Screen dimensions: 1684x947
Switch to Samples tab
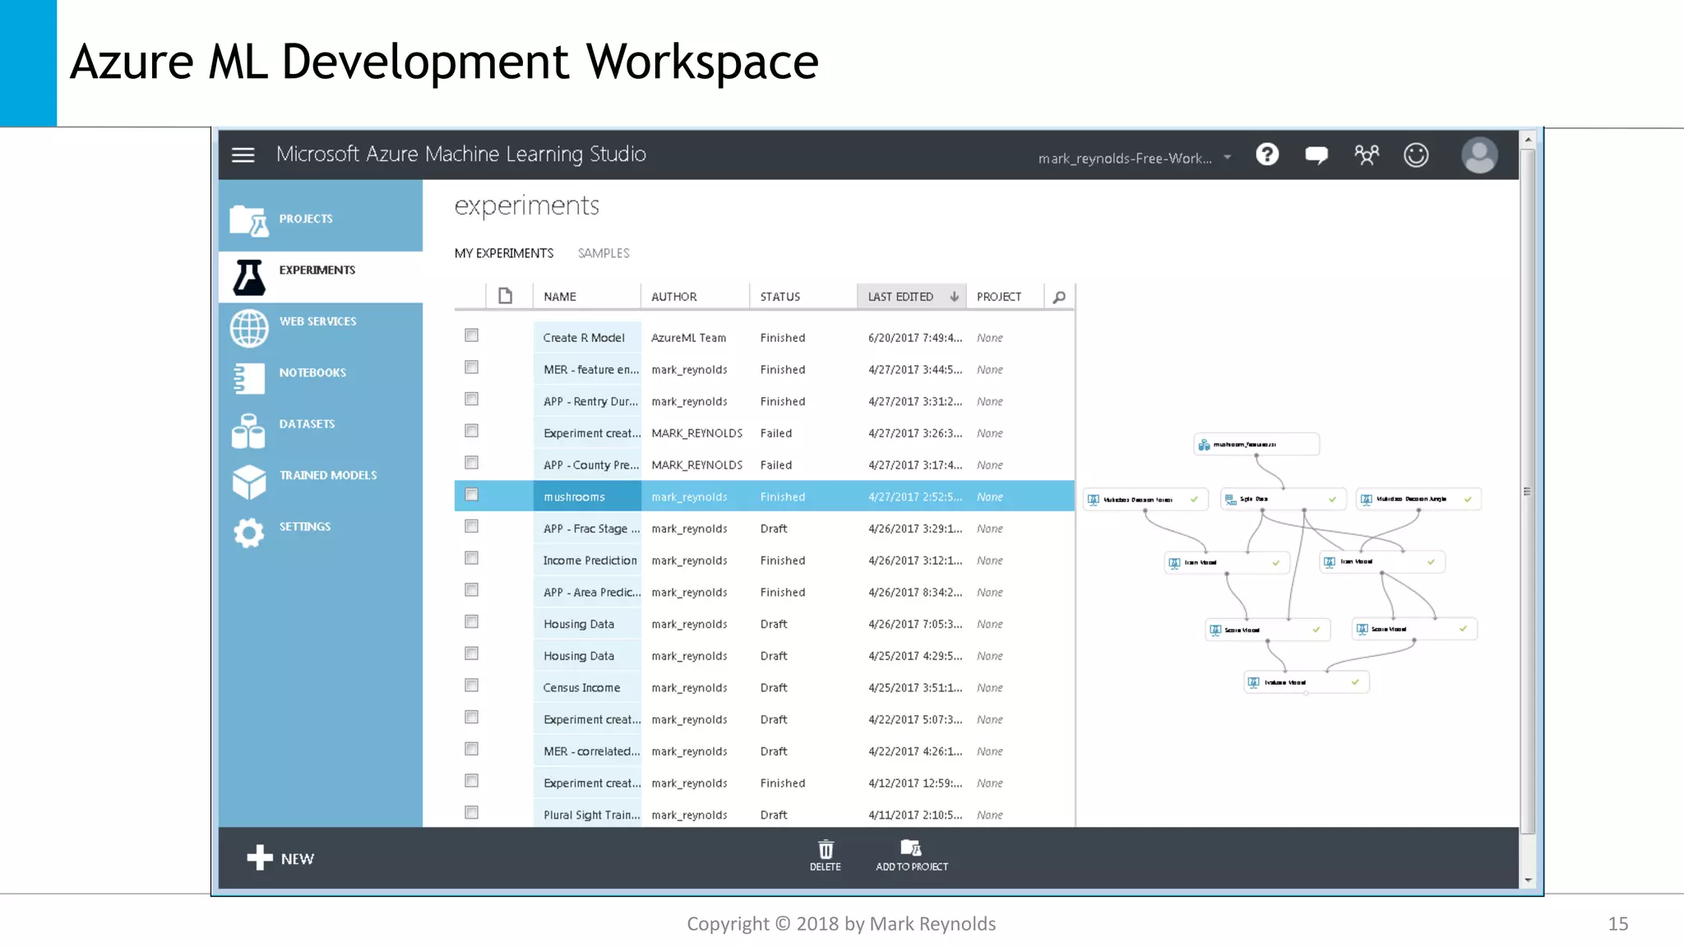[604, 253]
